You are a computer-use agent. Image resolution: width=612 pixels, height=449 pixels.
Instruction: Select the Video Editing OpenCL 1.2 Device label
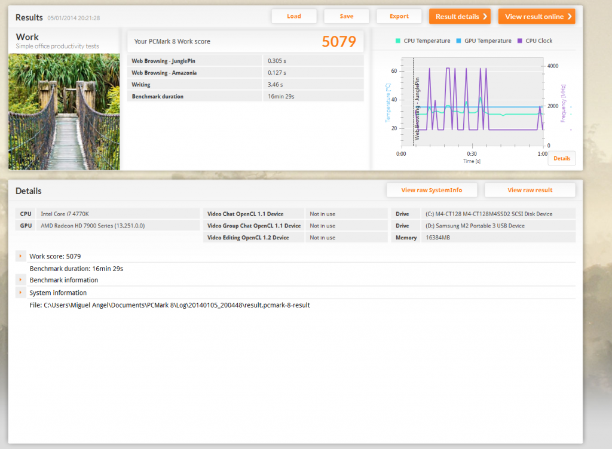click(248, 238)
